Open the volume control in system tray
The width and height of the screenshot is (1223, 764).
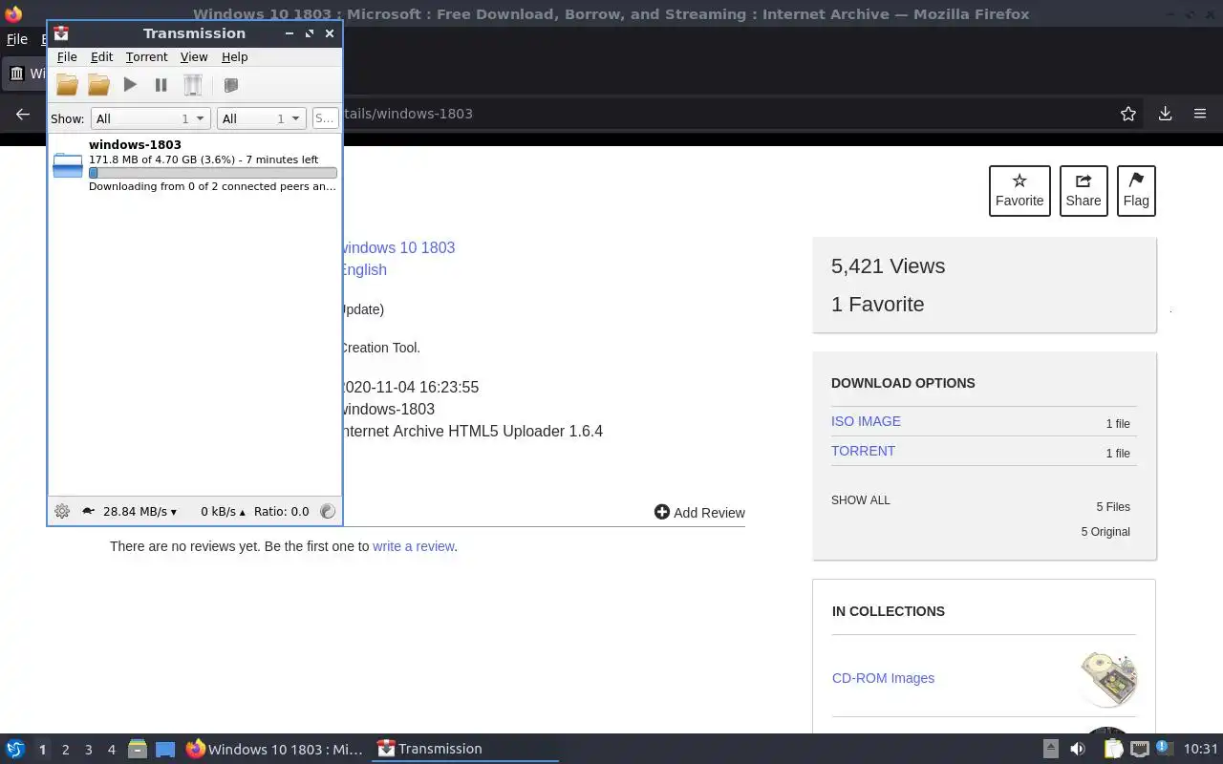[1078, 749]
